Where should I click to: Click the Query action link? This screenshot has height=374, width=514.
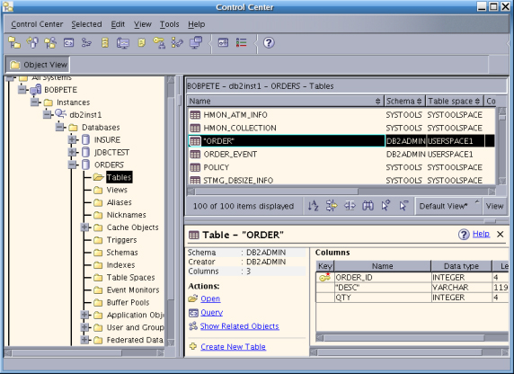[211, 312]
